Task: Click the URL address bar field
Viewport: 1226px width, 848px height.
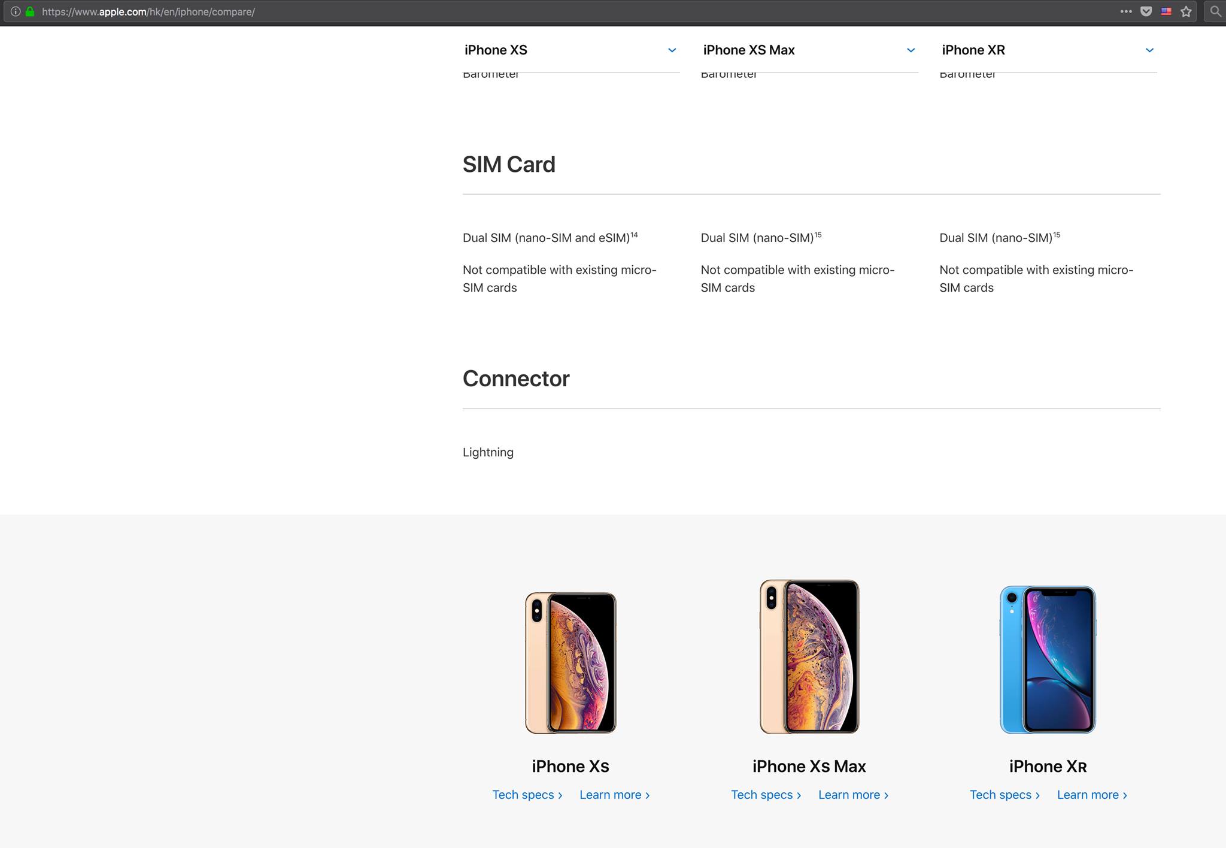Action: (x=539, y=11)
